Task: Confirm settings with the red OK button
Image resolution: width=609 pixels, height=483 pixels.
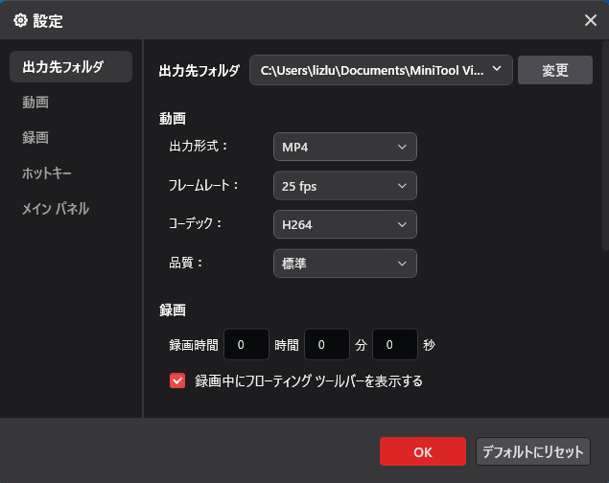Action: [x=423, y=451]
